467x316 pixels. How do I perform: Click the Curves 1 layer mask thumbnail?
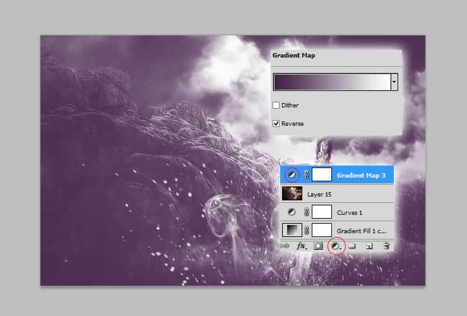[322, 212]
